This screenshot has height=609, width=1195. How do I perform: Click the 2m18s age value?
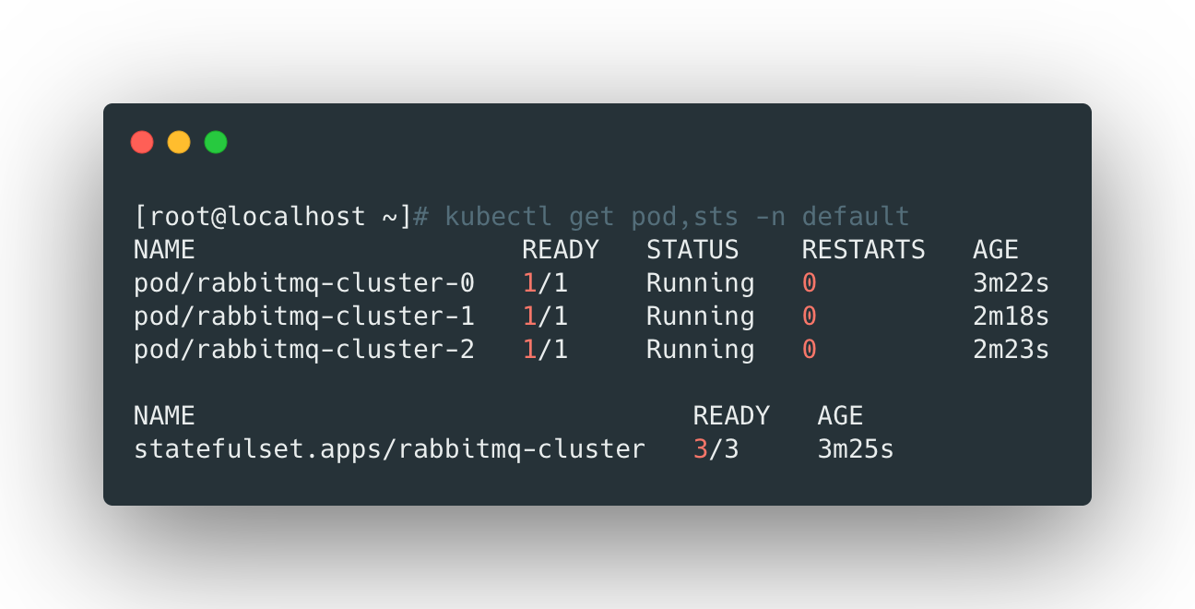1011,316
